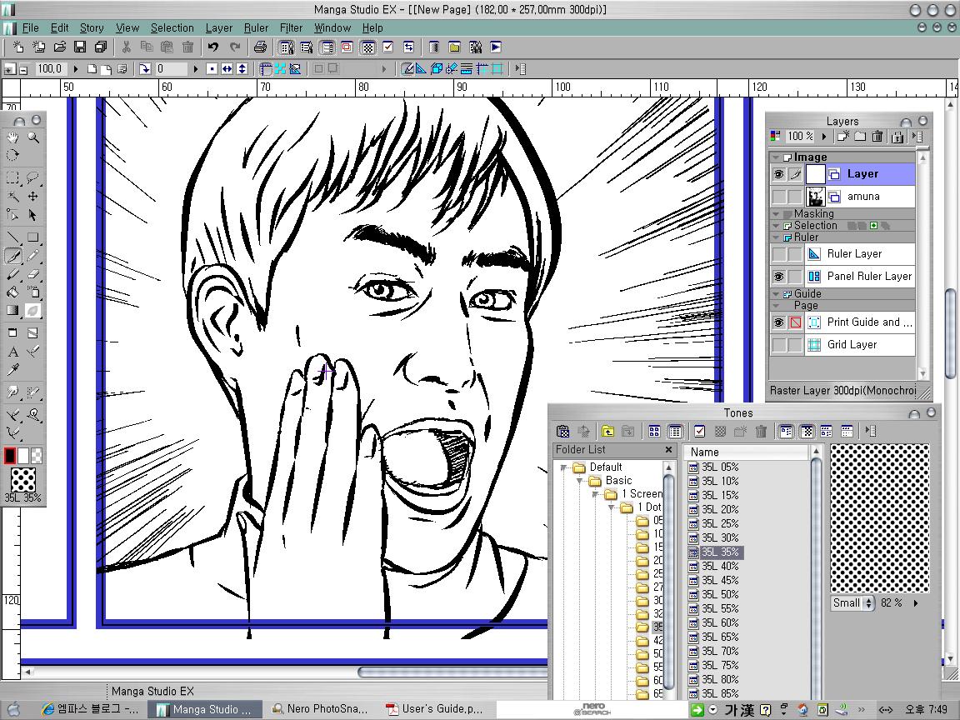Select the Lasso selection tool
This screenshot has width=960, height=720.
[x=33, y=177]
